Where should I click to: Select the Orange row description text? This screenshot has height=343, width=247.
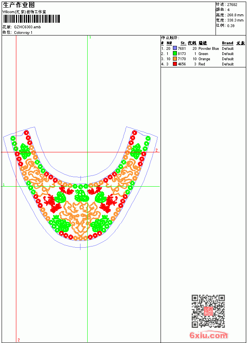204,59
